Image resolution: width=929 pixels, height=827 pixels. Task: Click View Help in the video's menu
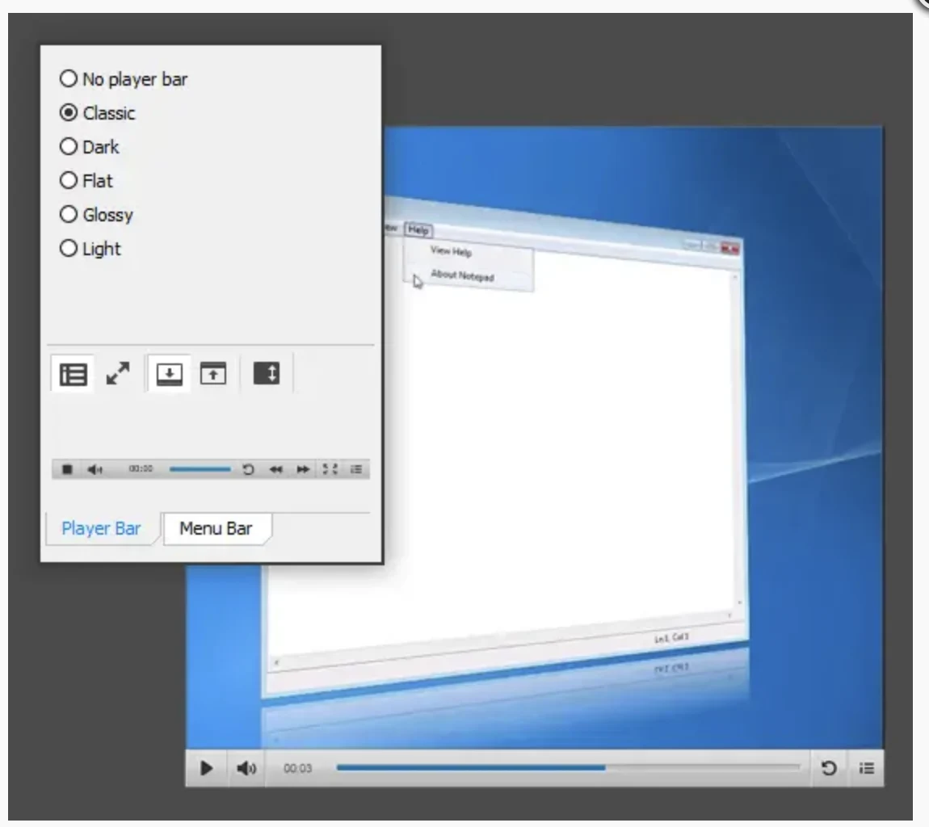click(x=451, y=251)
